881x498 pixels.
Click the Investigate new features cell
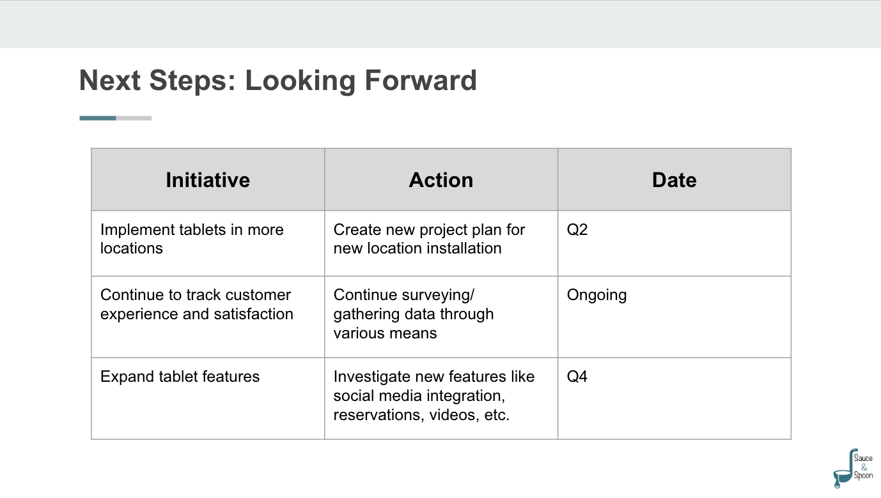[441, 398]
